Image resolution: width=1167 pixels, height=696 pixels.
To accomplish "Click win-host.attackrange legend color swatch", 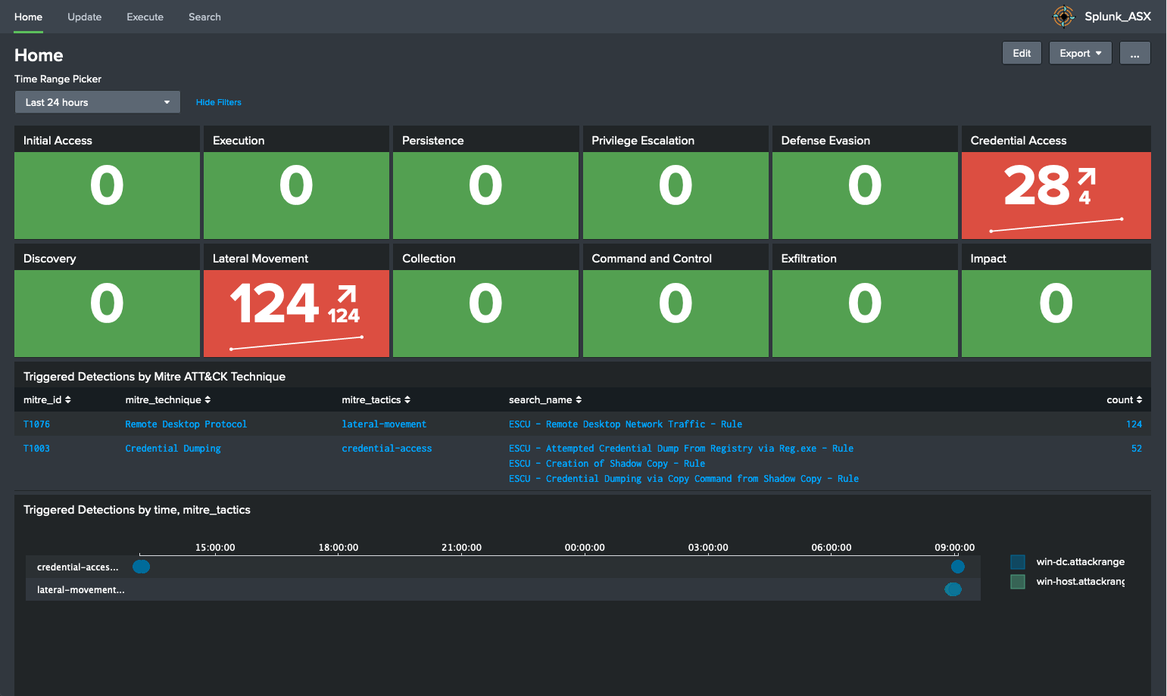I will (x=1018, y=581).
